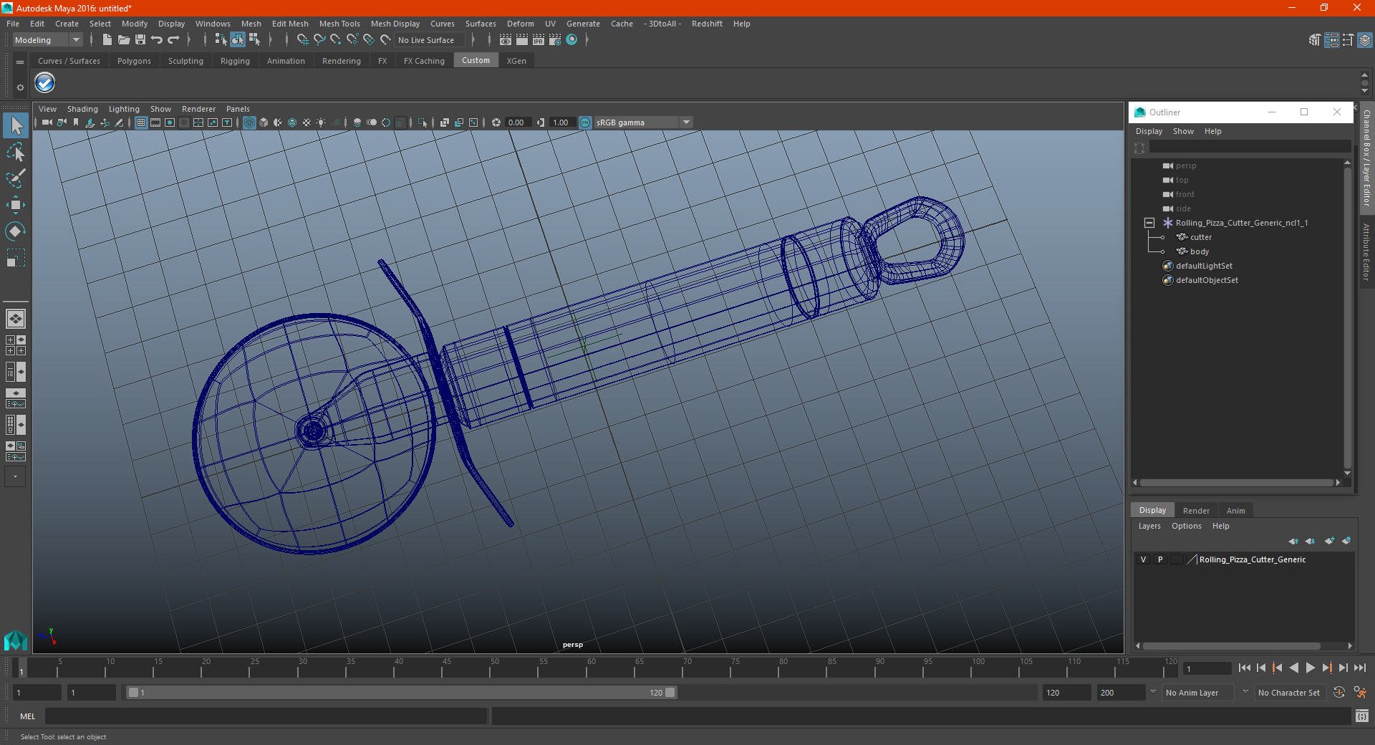Open the Render View window
1375x745 pixels.
(506, 40)
